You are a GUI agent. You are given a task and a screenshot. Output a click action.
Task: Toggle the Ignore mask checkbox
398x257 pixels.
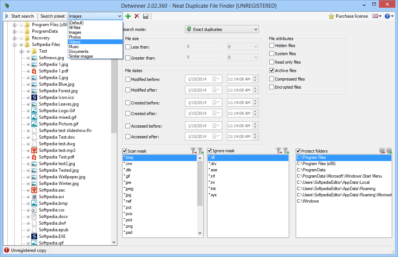[x=210, y=150]
